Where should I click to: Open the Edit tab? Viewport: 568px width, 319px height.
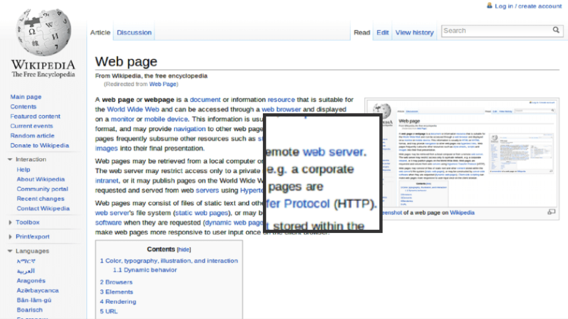383,32
